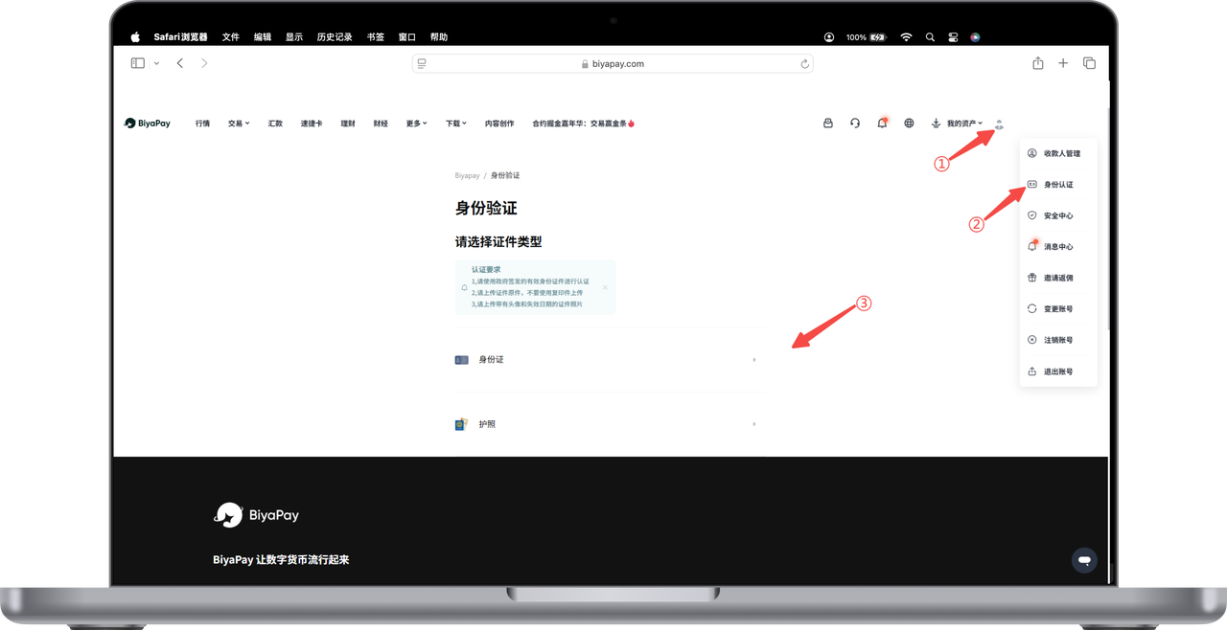Select 退出账号 from the user menu
Image resolution: width=1227 pixels, height=630 pixels.
(x=1057, y=371)
